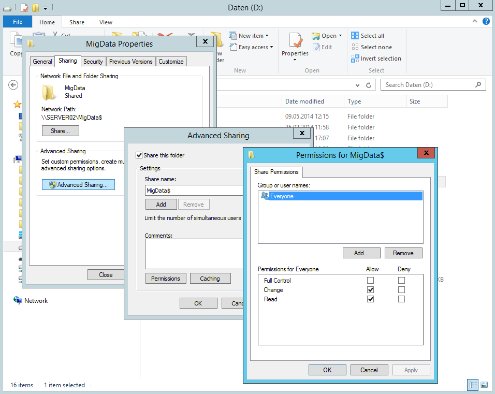Screen dimensions: 495x394
Task: Expand the address bar history dropdown
Action: [357, 85]
